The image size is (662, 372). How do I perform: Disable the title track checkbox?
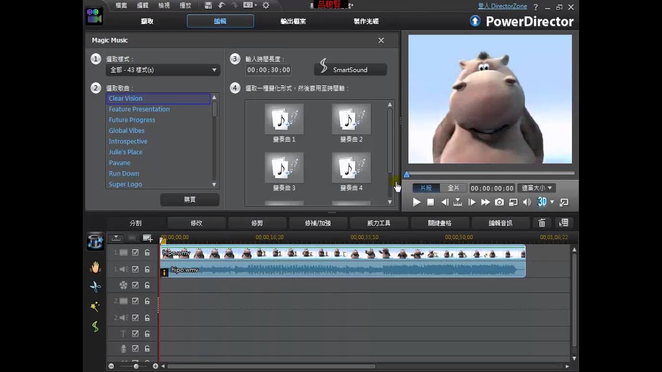click(136, 334)
